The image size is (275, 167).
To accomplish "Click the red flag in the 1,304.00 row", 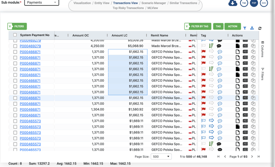I will click(203, 109).
